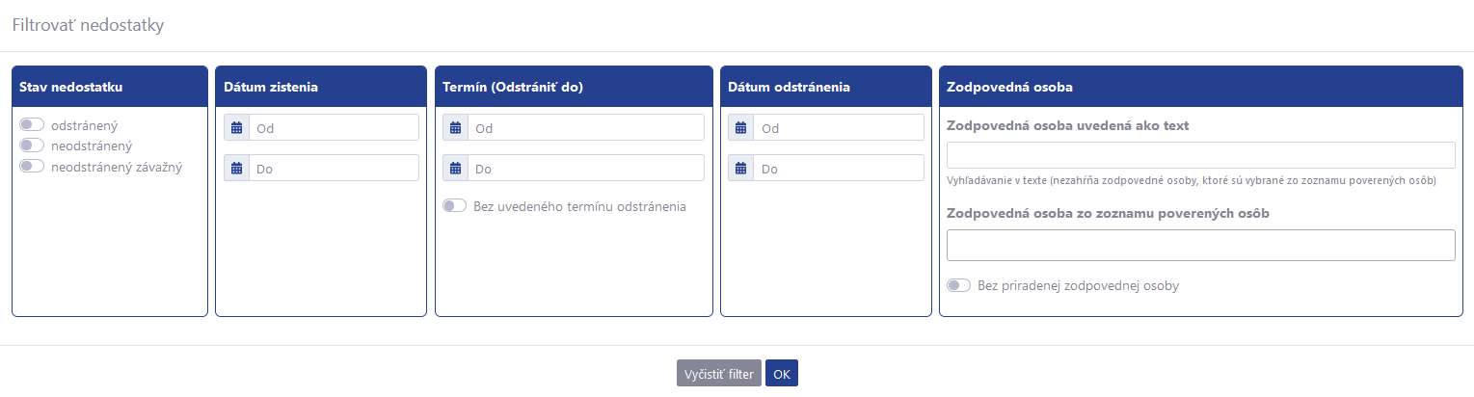The height and width of the screenshot is (397, 1474).
Task: Click calendar icon for Dátum odstránenia Do
Action: pos(741,168)
